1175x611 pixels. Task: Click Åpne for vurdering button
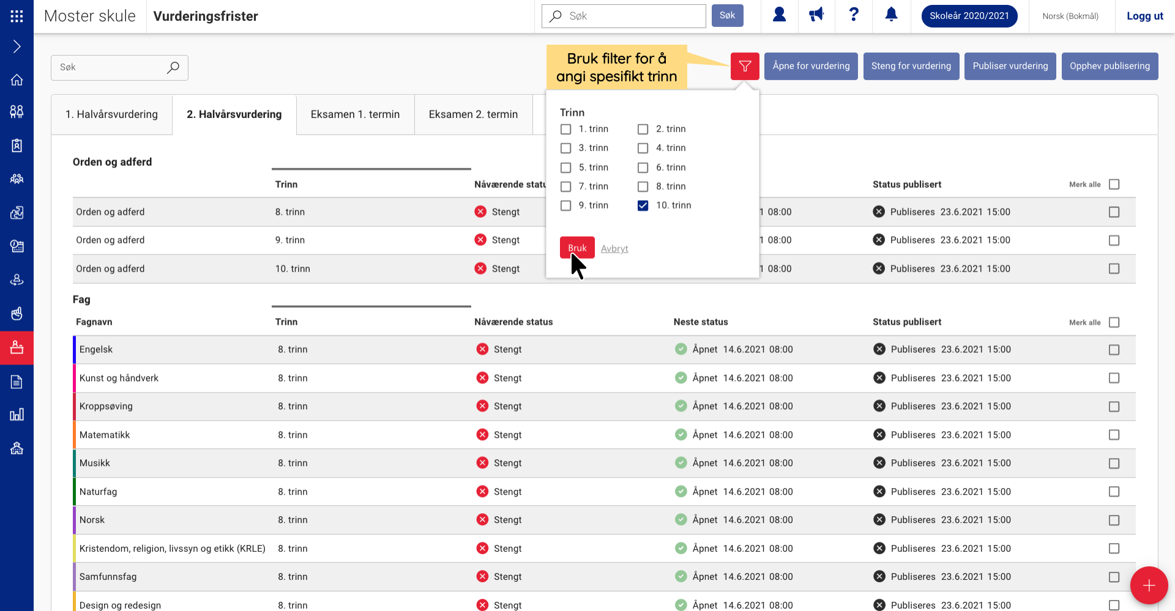pyautogui.click(x=811, y=66)
